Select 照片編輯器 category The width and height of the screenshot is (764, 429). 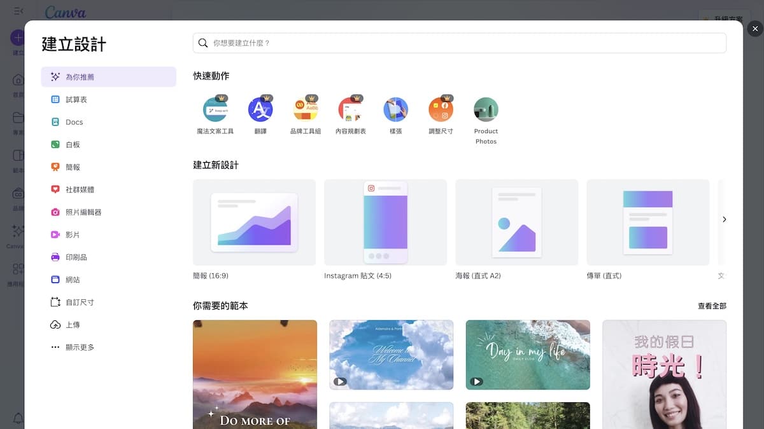tap(109, 212)
